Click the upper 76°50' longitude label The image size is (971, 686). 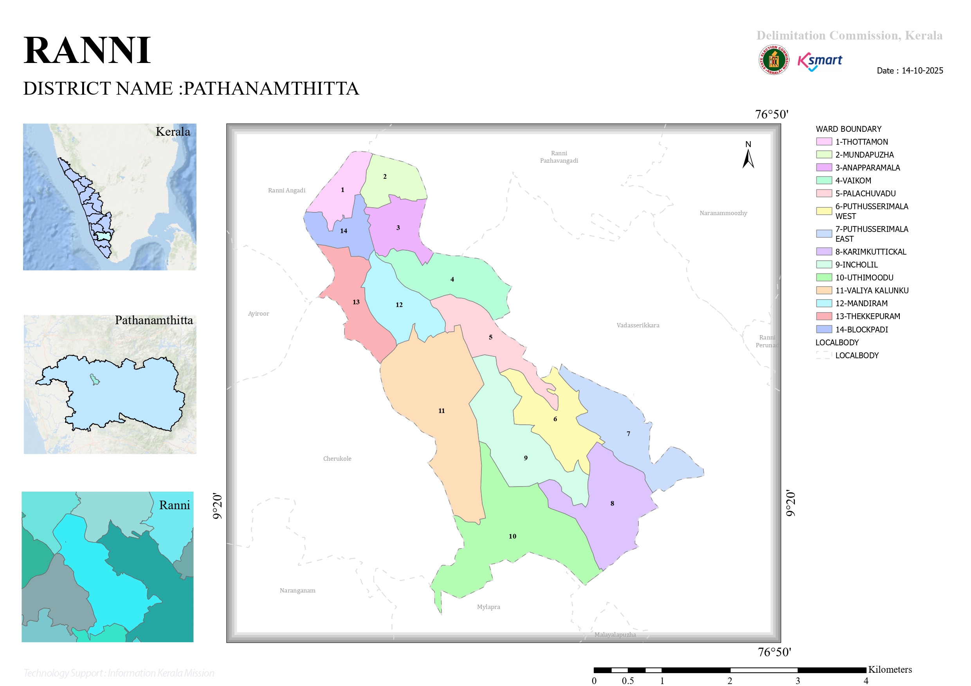(772, 114)
